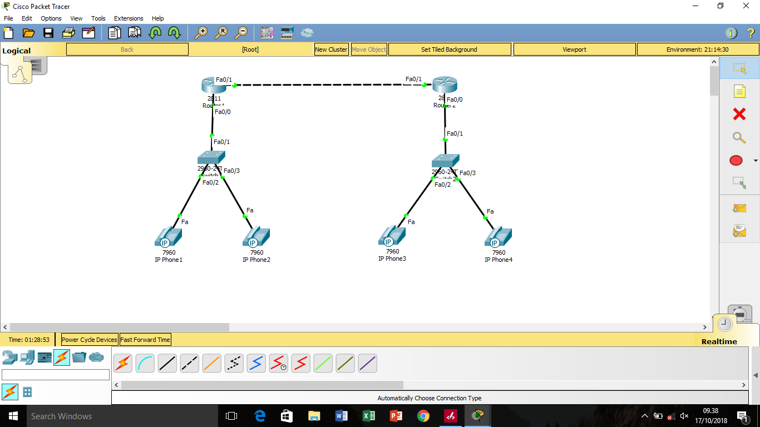Save the network with the floppy icon

[48, 33]
